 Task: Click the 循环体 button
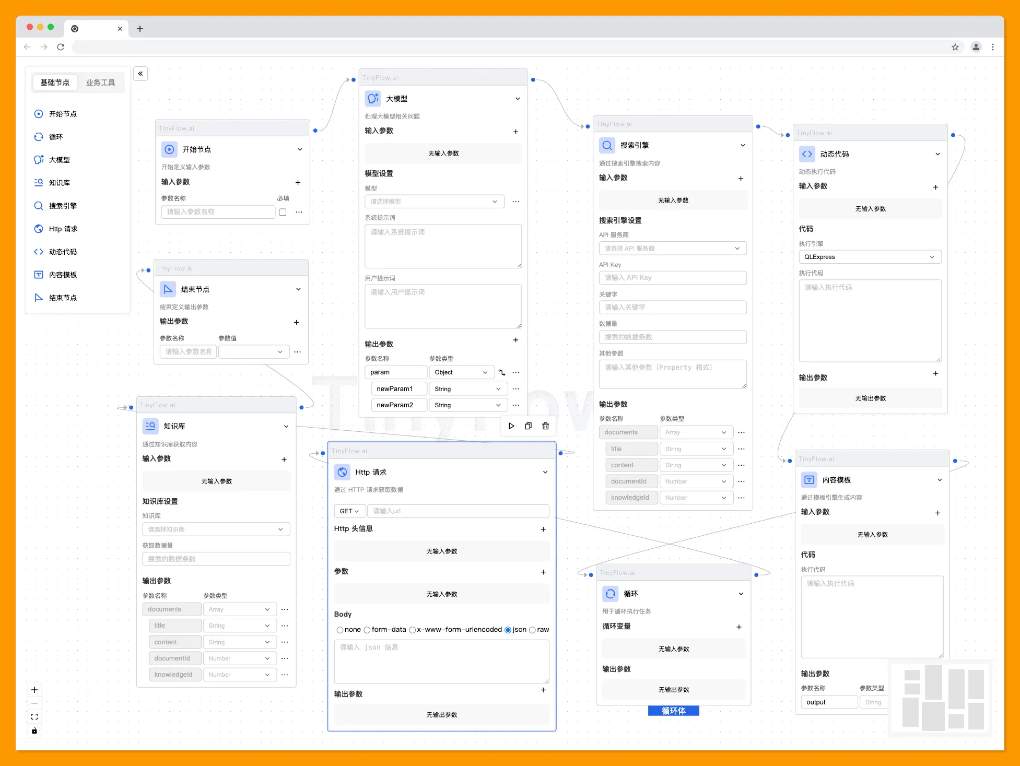[673, 711]
